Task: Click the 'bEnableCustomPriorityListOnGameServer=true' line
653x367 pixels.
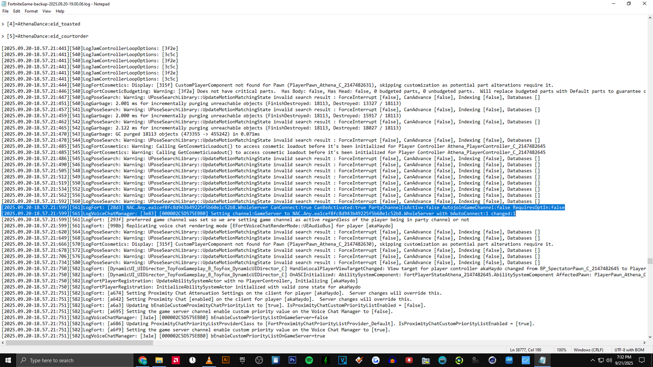Action: point(163,335)
